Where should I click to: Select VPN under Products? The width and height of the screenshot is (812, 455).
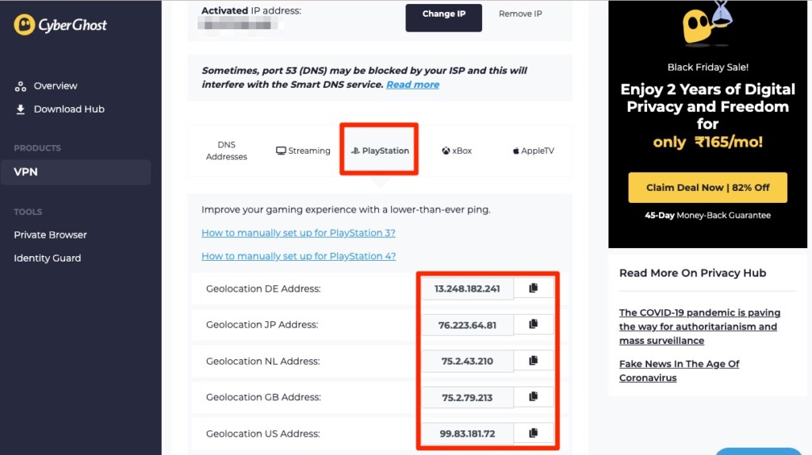(x=75, y=172)
